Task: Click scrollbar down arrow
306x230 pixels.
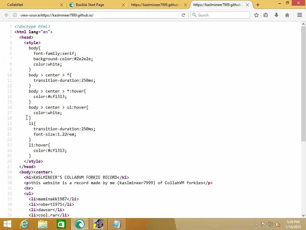Action: pos(303,216)
